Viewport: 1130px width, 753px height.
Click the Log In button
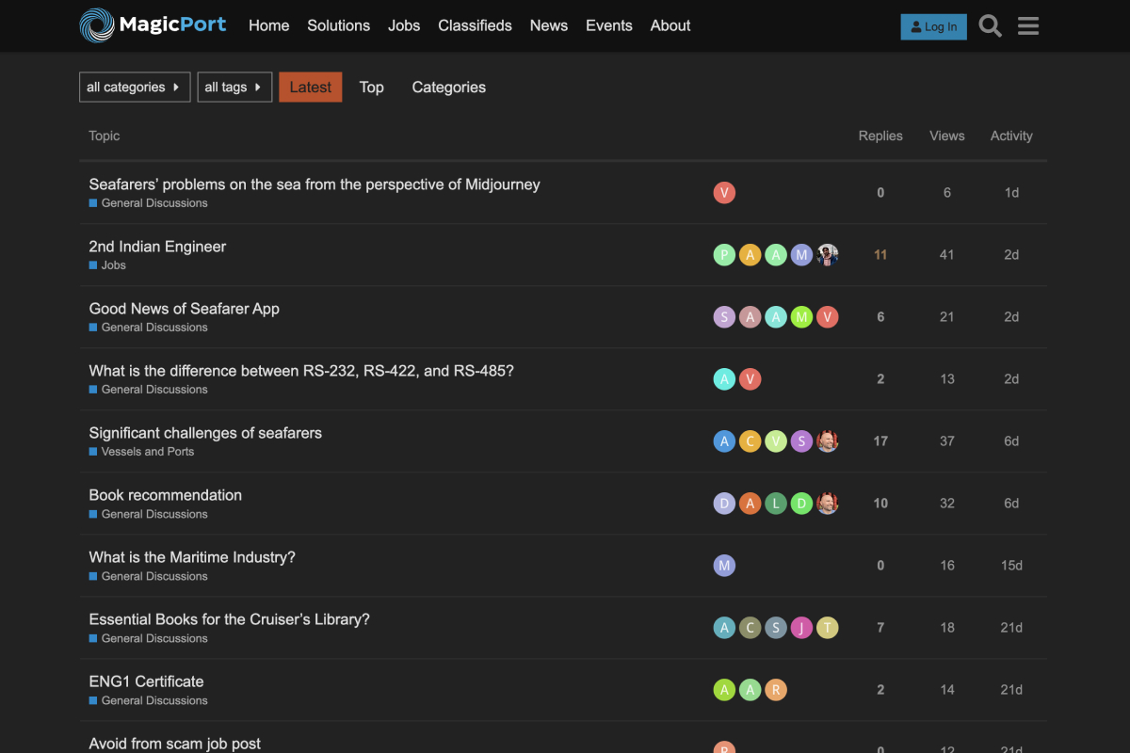coord(933,26)
